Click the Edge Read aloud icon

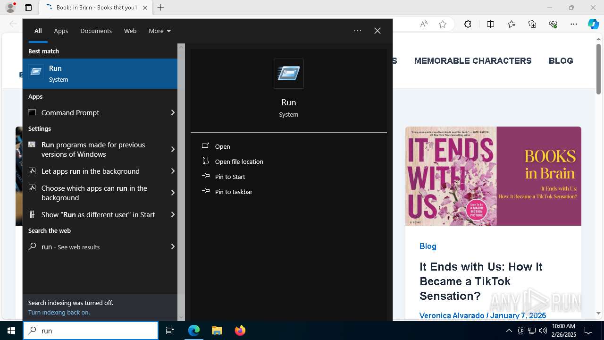(x=424, y=24)
